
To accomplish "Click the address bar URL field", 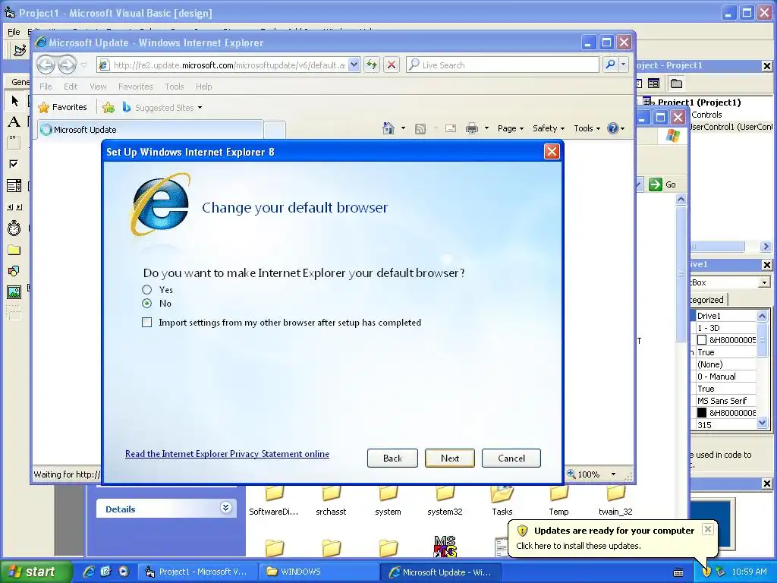I will tap(229, 65).
